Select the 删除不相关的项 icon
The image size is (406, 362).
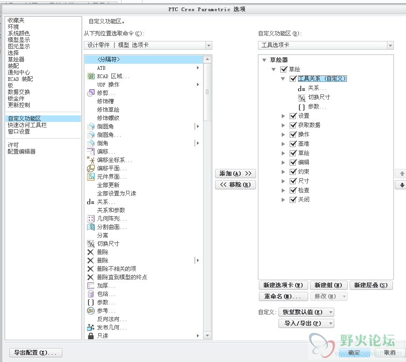(91, 269)
